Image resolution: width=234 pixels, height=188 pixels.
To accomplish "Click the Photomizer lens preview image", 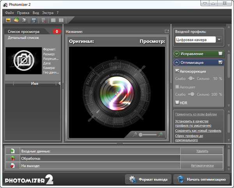I will click(117, 92).
